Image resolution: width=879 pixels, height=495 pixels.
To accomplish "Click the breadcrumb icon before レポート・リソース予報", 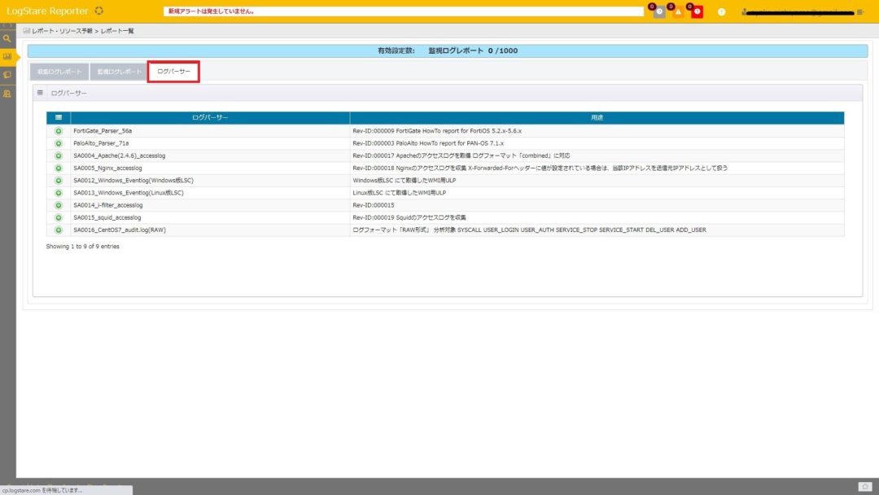I will click(x=26, y=31).
